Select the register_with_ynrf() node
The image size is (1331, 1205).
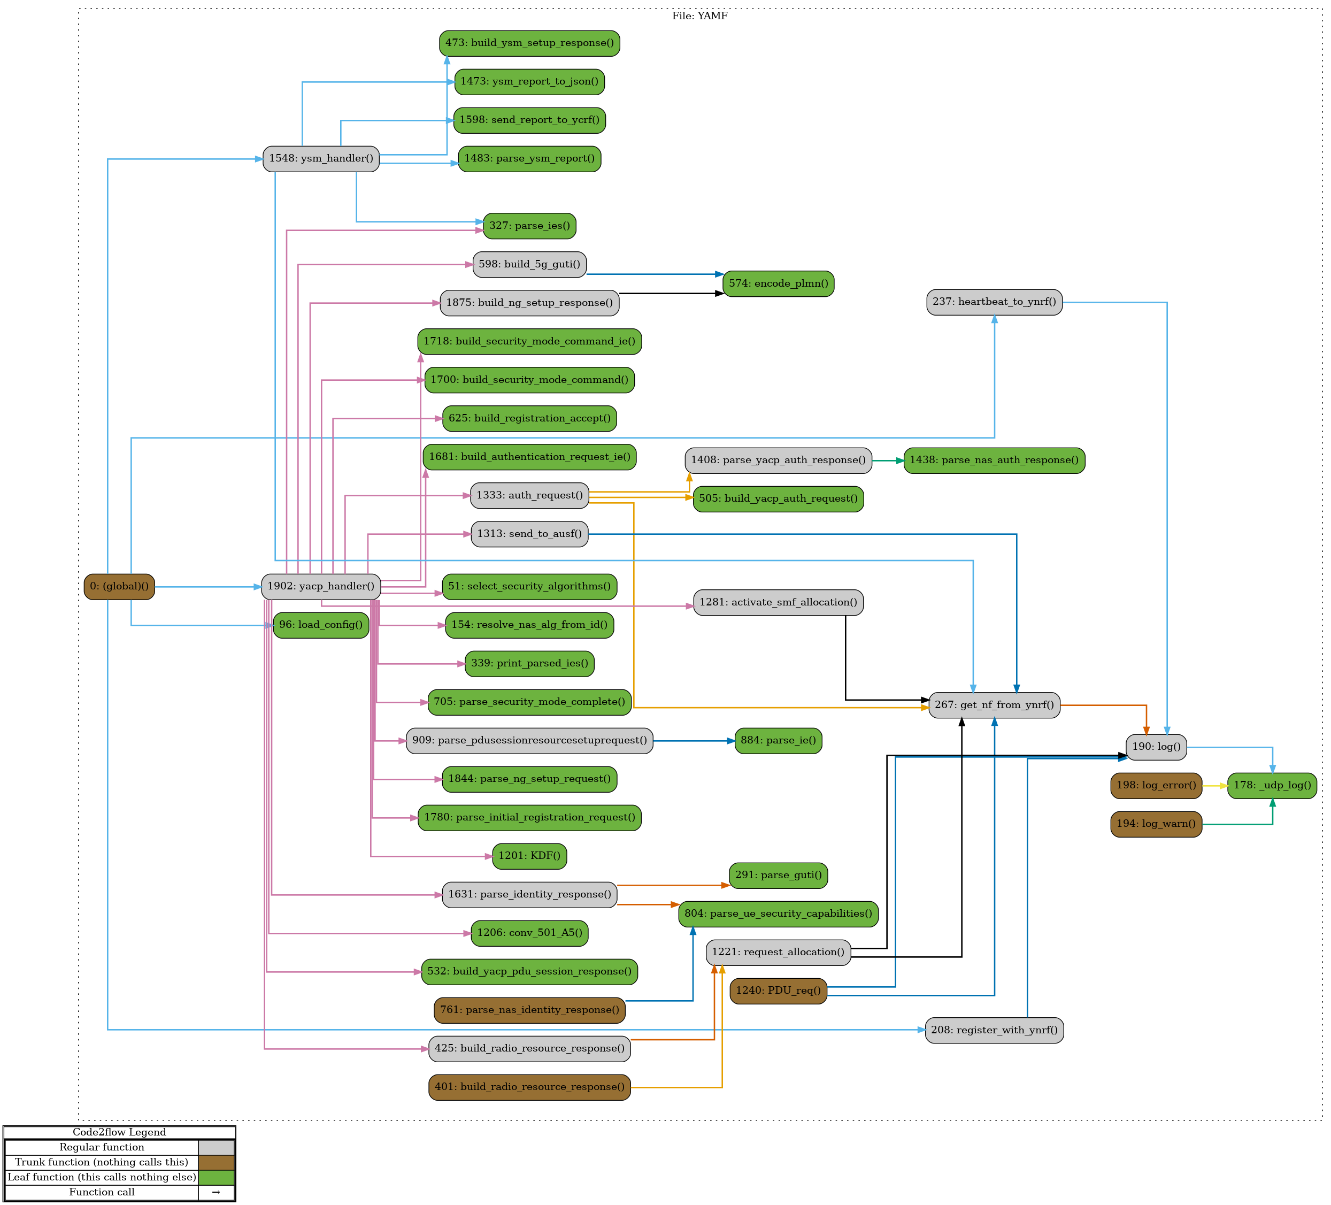click(994, 1030)
